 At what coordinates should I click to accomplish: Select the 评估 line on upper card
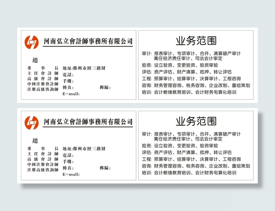pyautogui.click(x=187, y=72)
